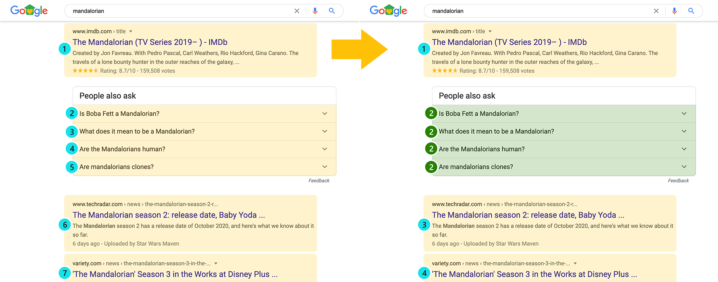Open the IMDb Mandalorian title link in the left panel
This screenshot has height=282, width=718.
150,42
